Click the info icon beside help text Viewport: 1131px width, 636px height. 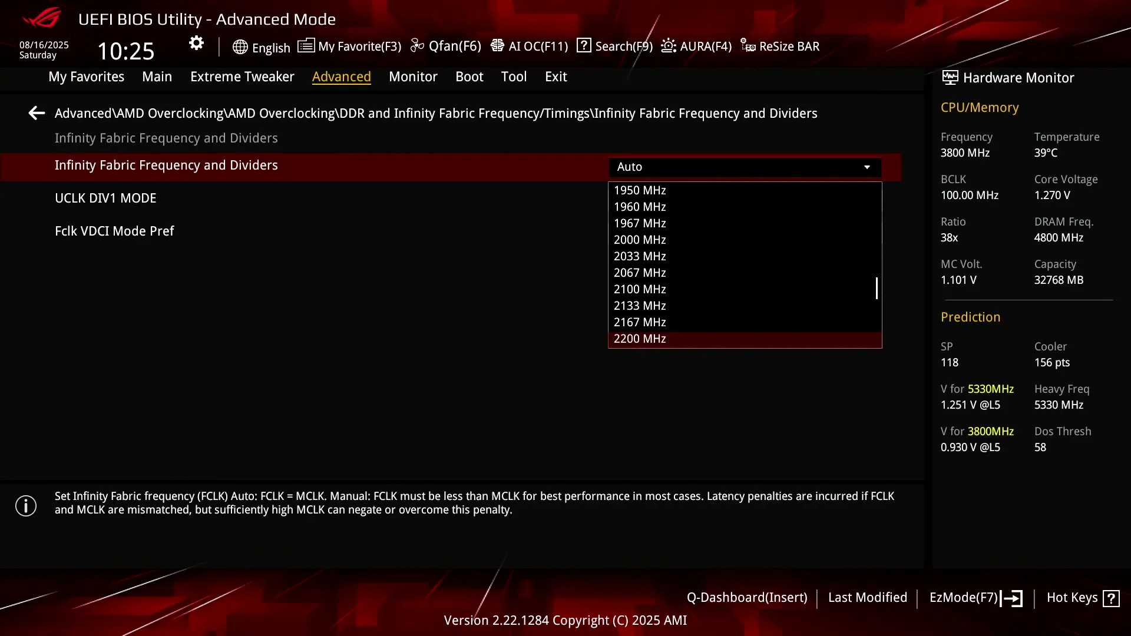(26, 506)
